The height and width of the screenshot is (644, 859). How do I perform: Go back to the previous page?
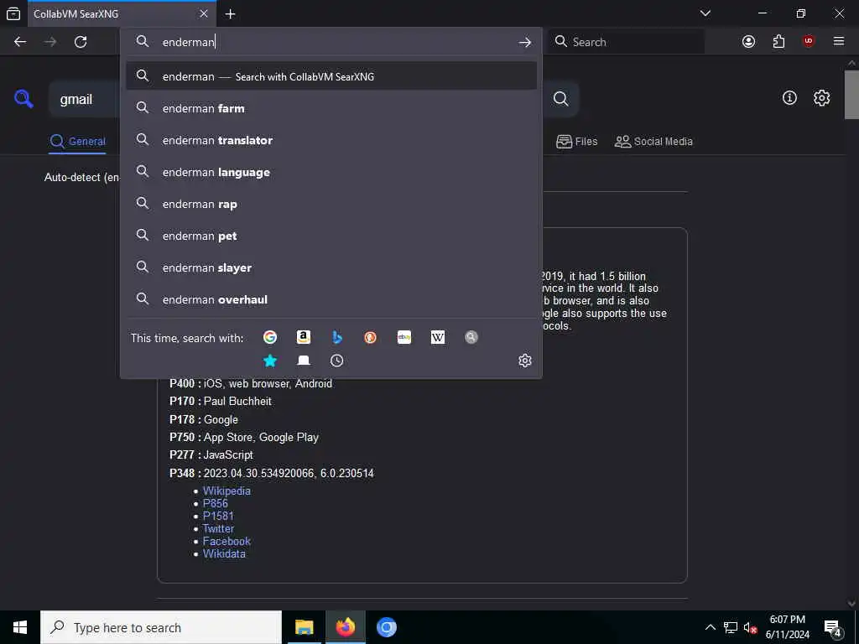pyautogui.click(x=20, y=42)
